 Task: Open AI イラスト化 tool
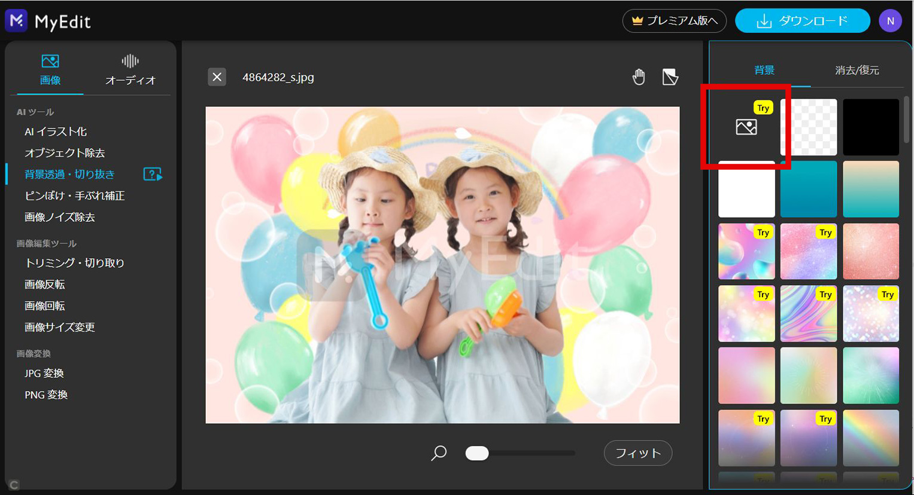point(56,132)
